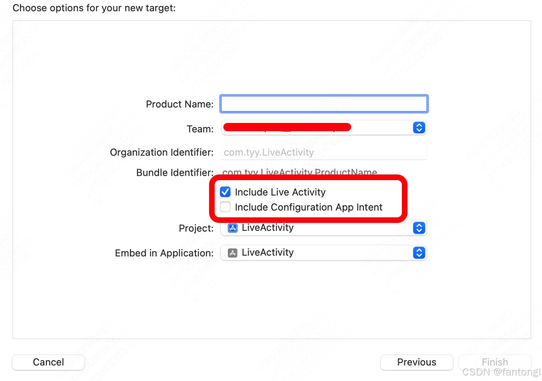Select LiveActivity text in Project popup
The width and height of the screenshot is (542, 381).
(x=268, y=228)
